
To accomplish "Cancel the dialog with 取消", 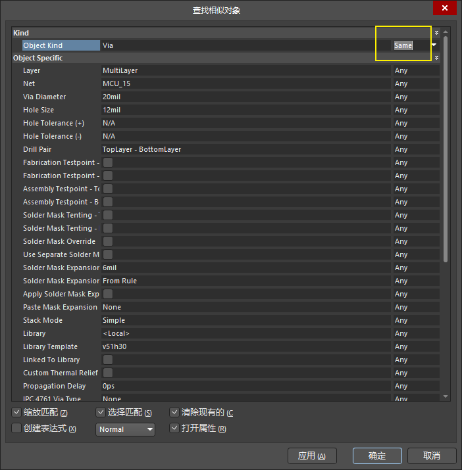I will pyautogui.click(x=431, y=456).
